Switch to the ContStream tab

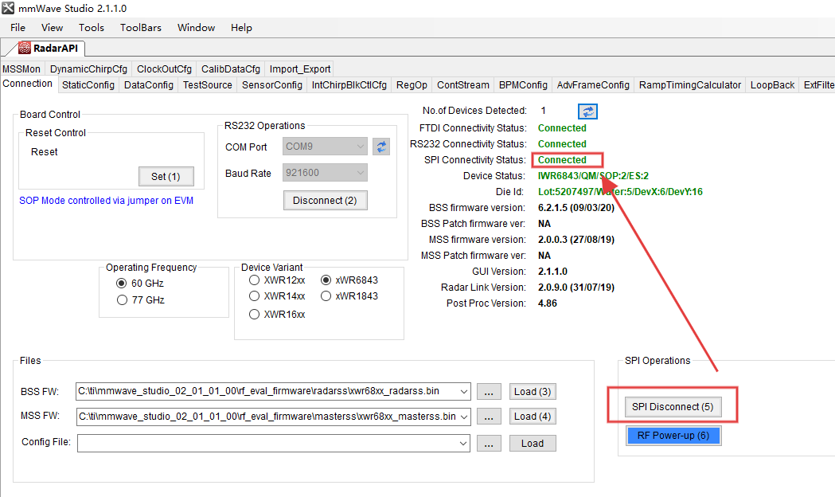point(462,85)
